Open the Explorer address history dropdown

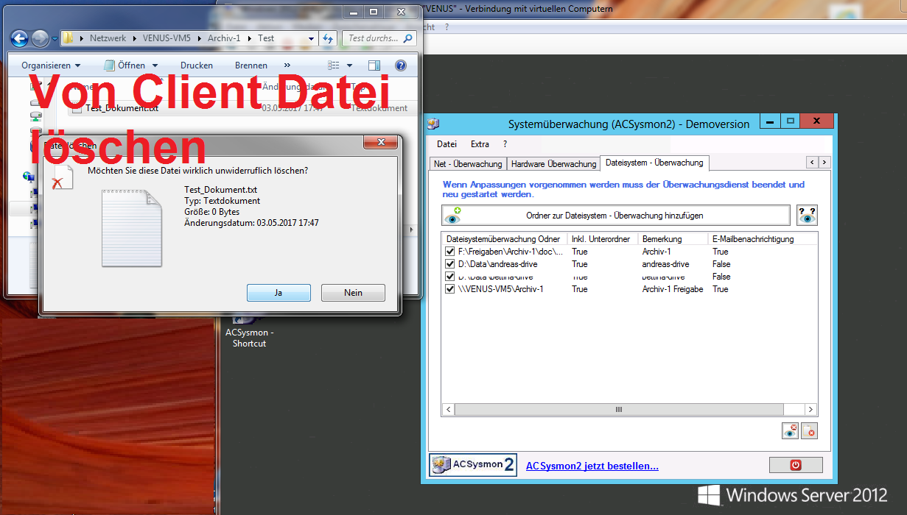tap(312, 38)
